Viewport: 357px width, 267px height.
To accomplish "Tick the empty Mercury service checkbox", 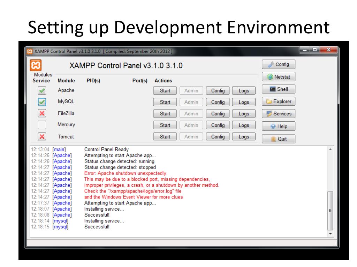I will click(x=42, y=125).
